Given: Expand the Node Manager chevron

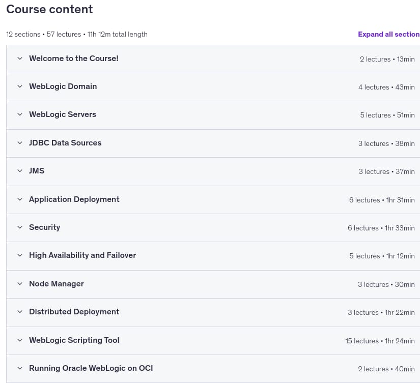Looking at the screenshot, I should 20,284.
